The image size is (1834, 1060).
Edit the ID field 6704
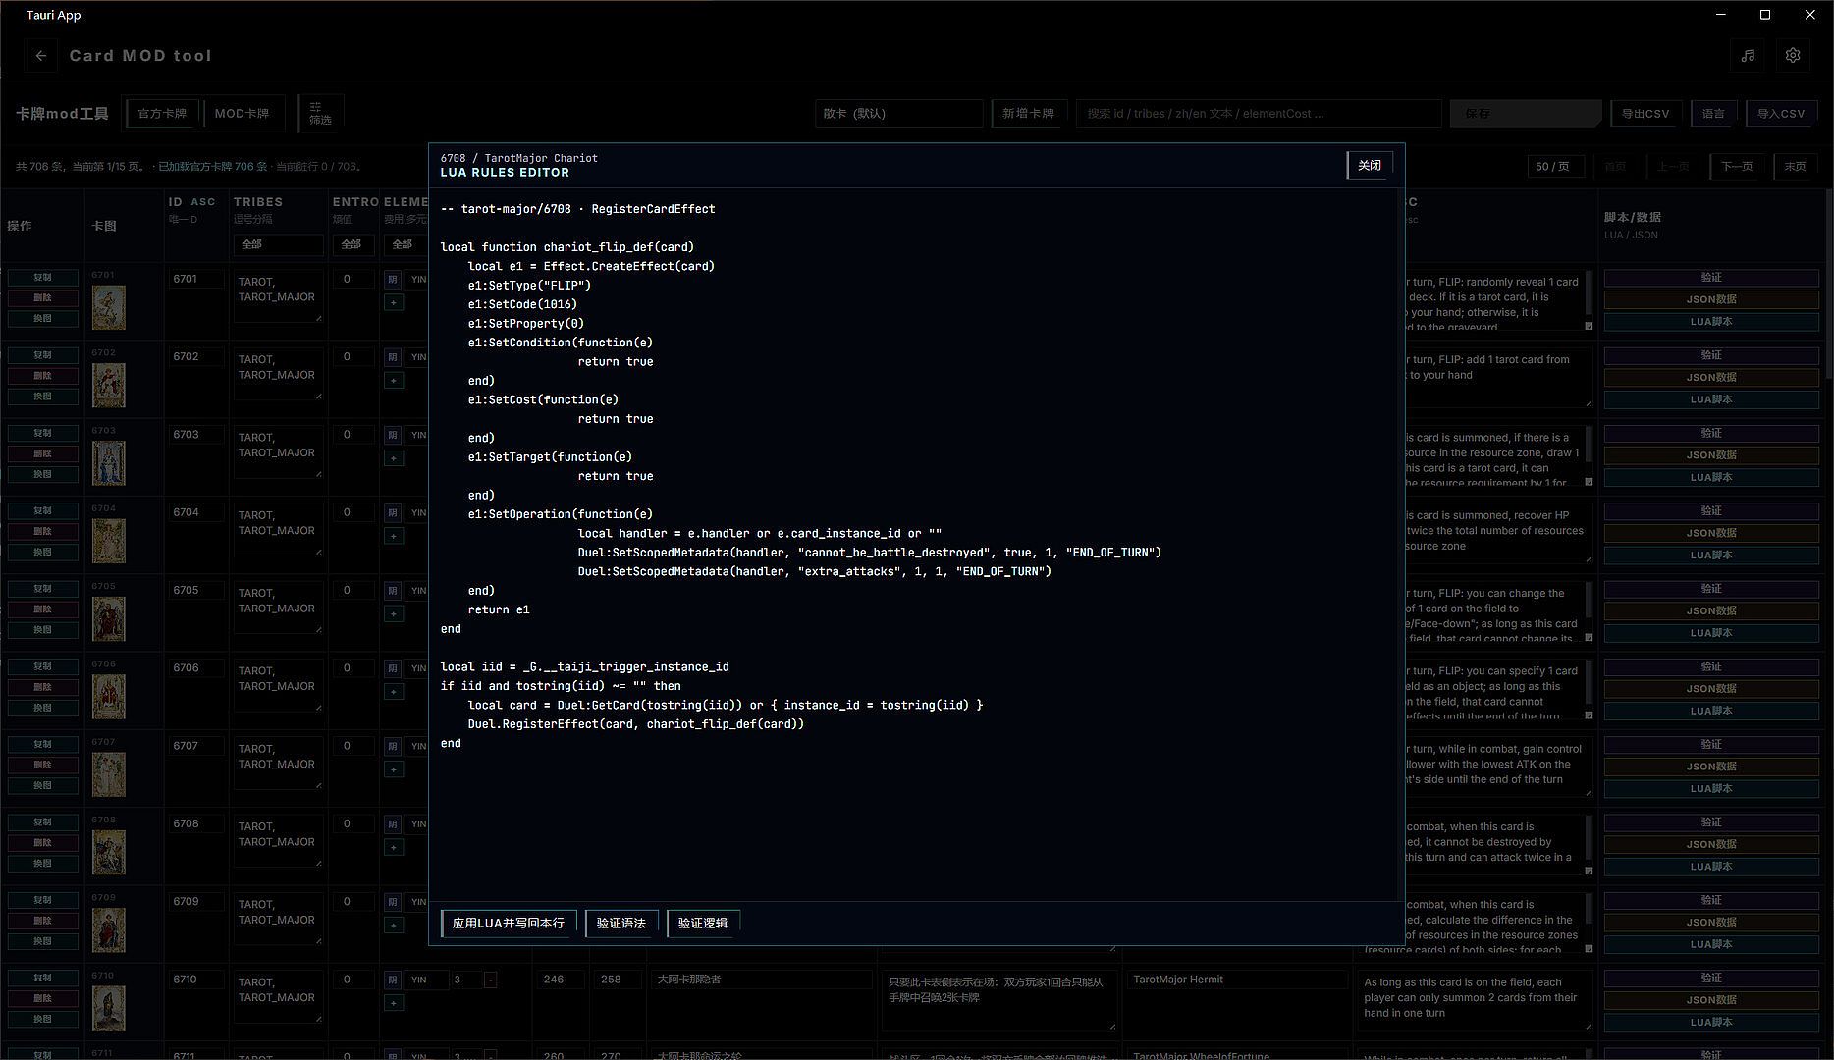point(196,512)
